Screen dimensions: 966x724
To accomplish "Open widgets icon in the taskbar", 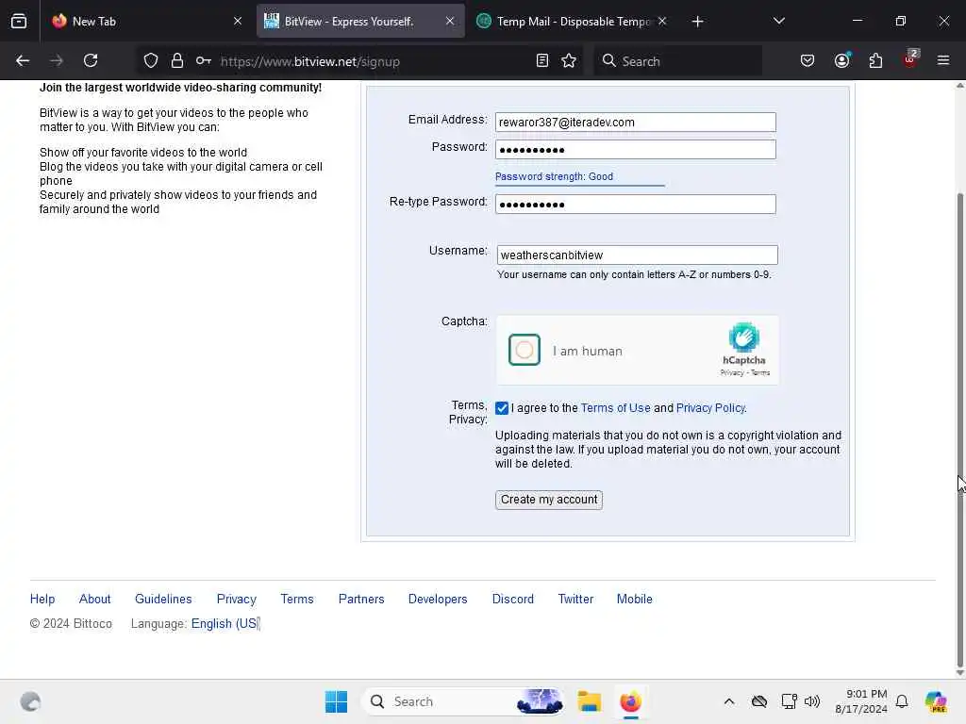I will click(30, 701).
